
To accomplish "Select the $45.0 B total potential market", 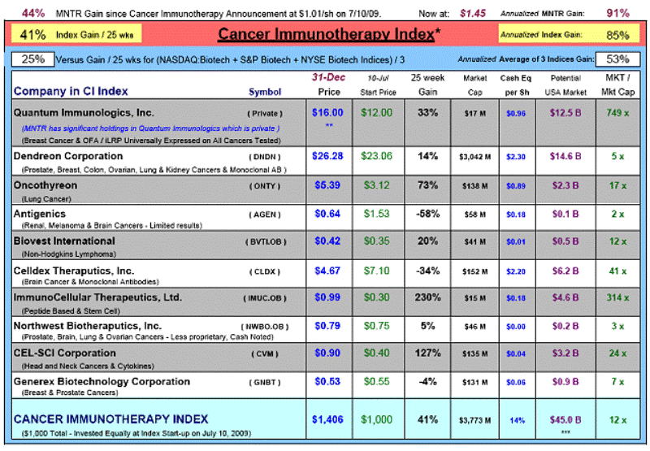I will pyautogui.click(x=565, y=420).
